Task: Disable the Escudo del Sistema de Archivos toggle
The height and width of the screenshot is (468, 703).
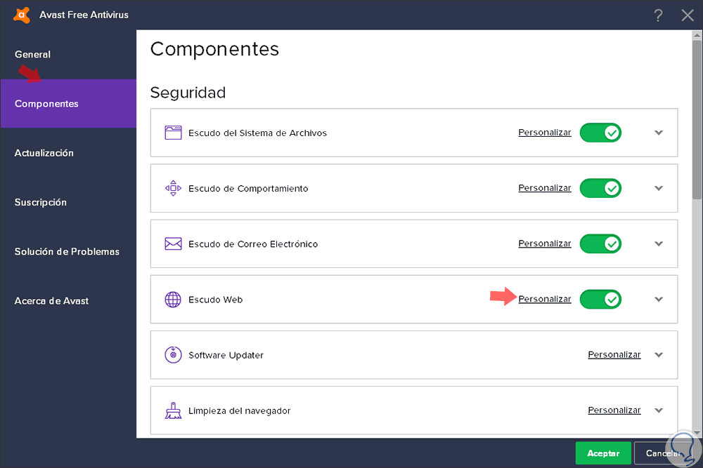Action: tap(600, 133)
